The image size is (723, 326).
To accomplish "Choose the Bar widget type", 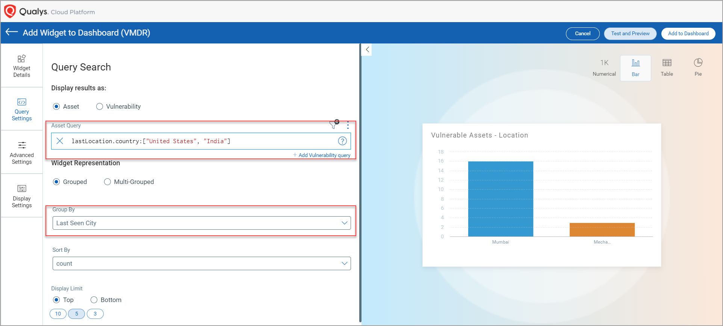I will tap(635, 68).
